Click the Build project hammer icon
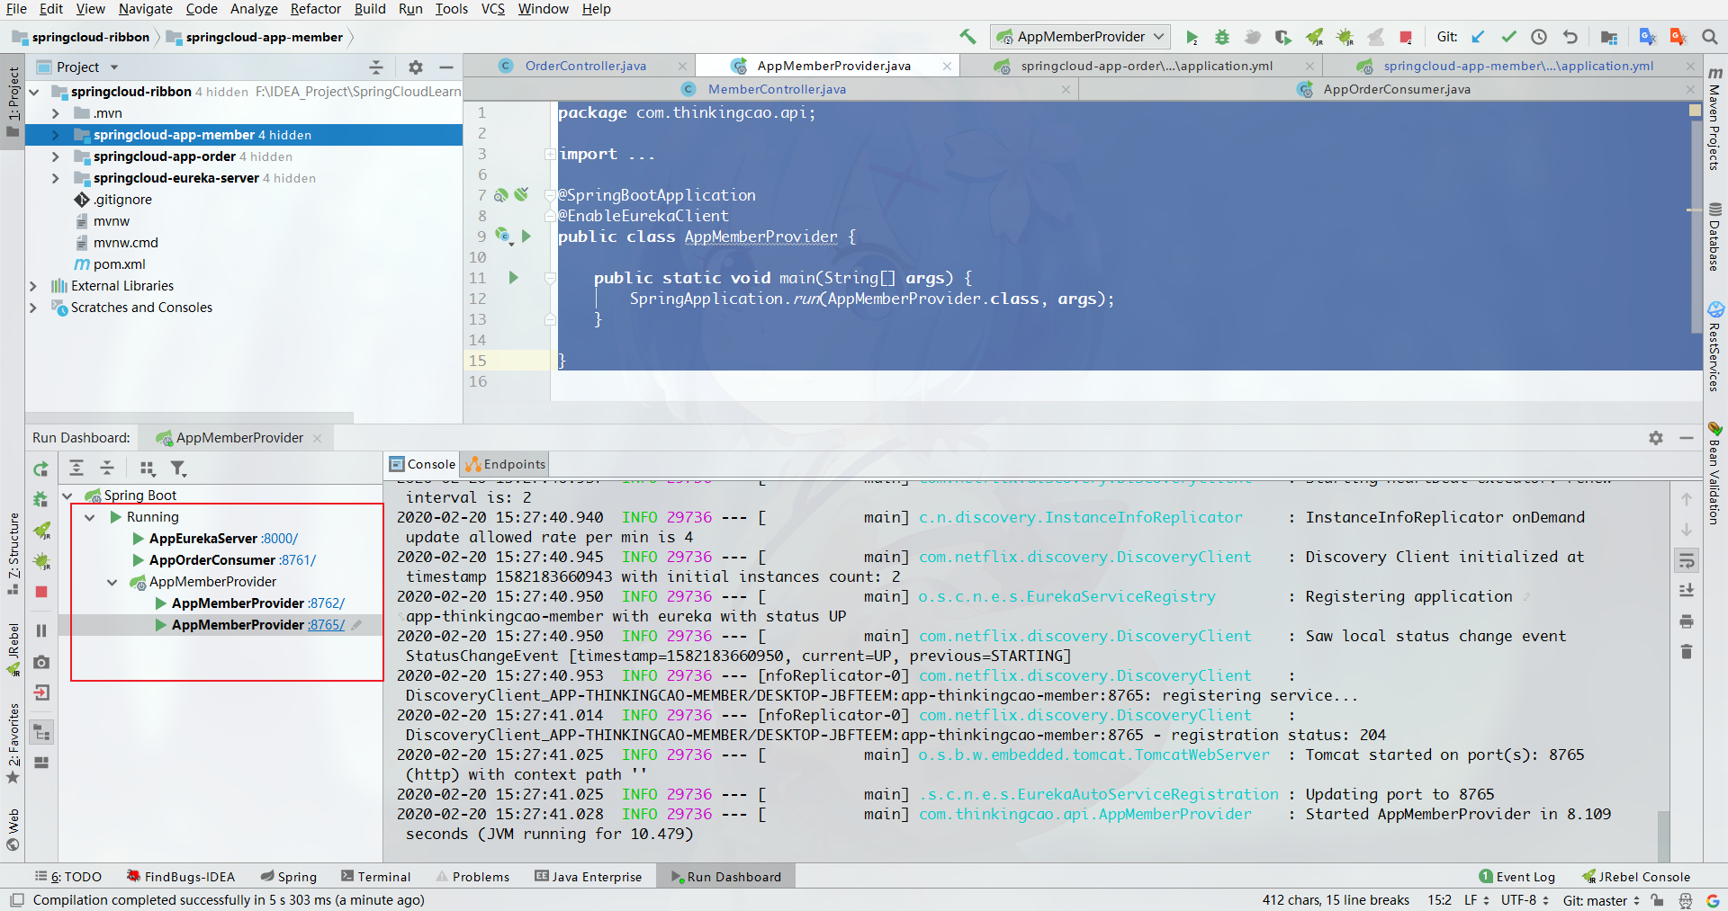Image resolution: width=1728 pixels, height=911 pixels. 967,37
